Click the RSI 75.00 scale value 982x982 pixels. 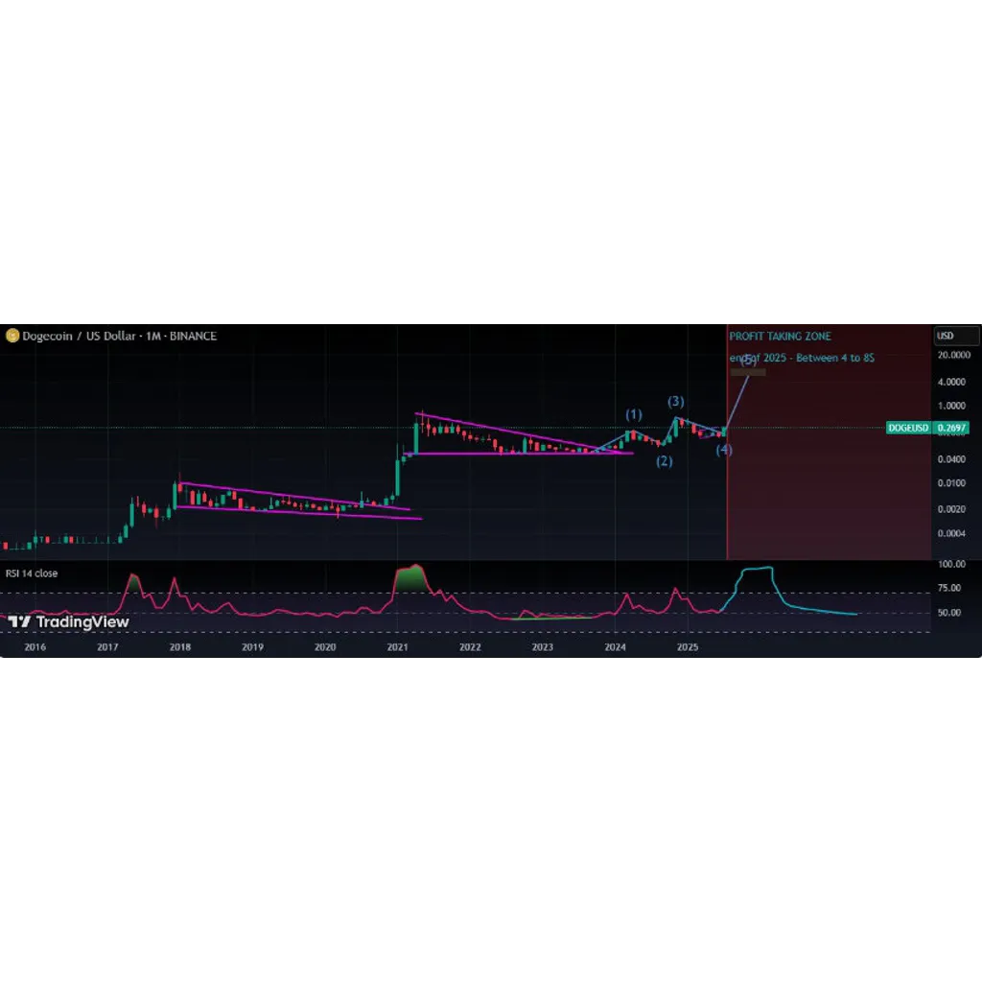[x=949, y=588]
